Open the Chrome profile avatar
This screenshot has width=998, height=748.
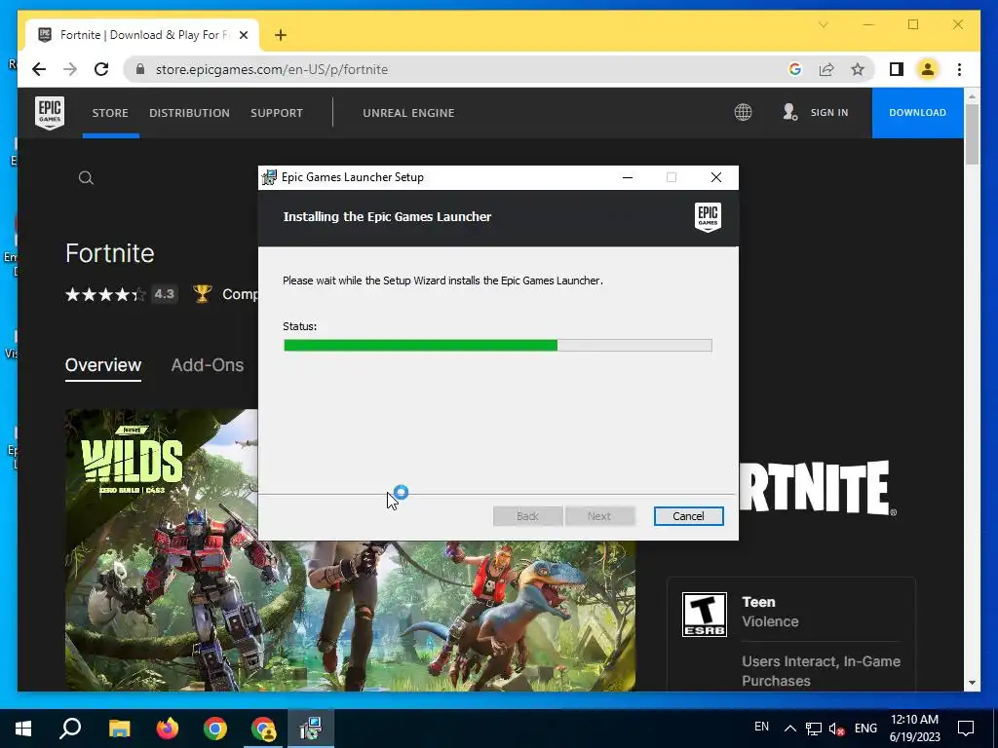tap(928, 69)
